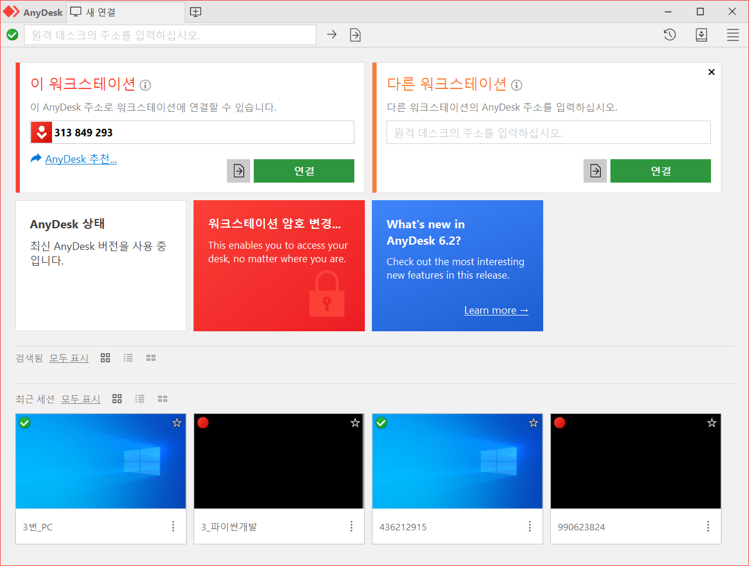Screen dimensions: 749x566
Task: Favorite the 990623824 session with star
Action: point(712,423)
